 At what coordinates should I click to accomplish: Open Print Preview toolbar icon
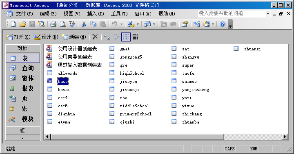(x=63, y=24)
